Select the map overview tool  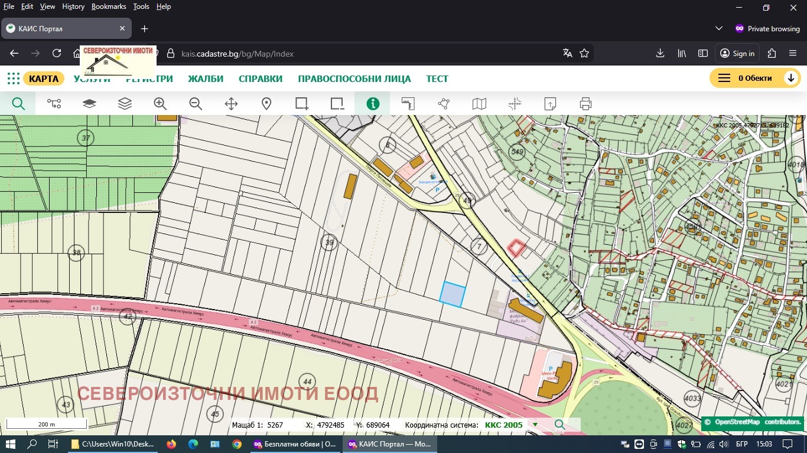coord(479,103)
